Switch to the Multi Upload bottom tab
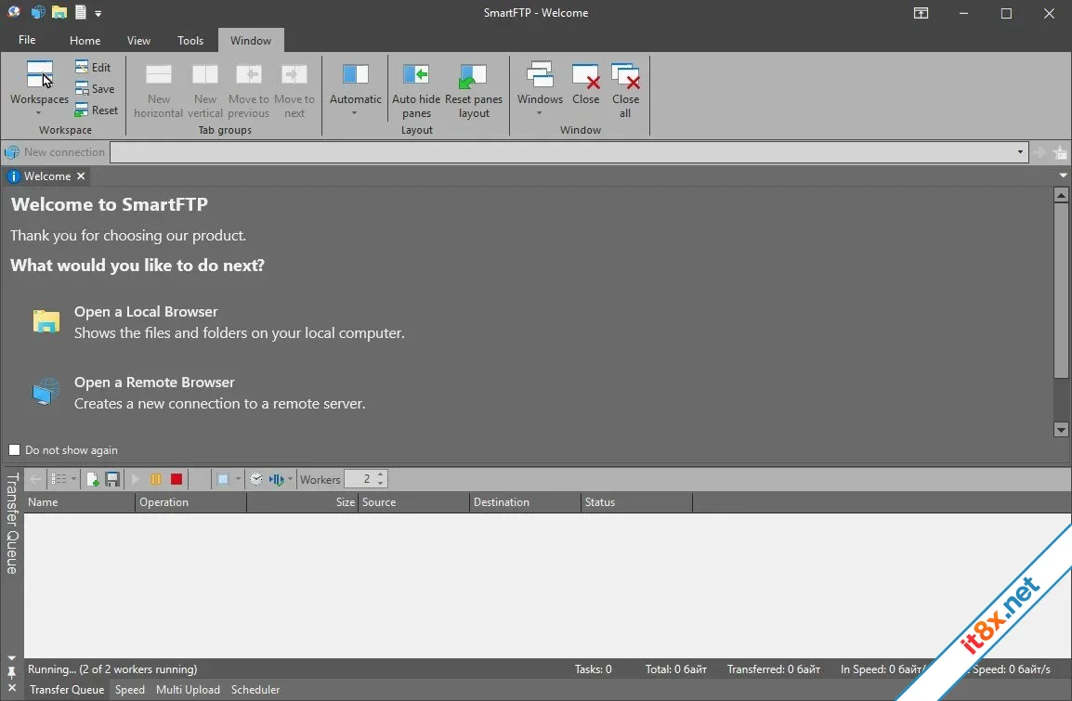1072x701 pixels. [188, 689]
